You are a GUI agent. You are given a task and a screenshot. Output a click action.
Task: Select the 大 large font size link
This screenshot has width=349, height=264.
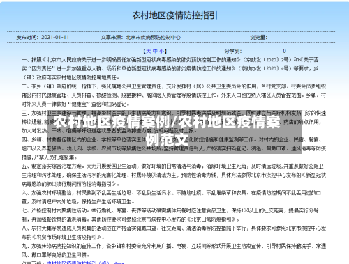(x=149, y=51)
